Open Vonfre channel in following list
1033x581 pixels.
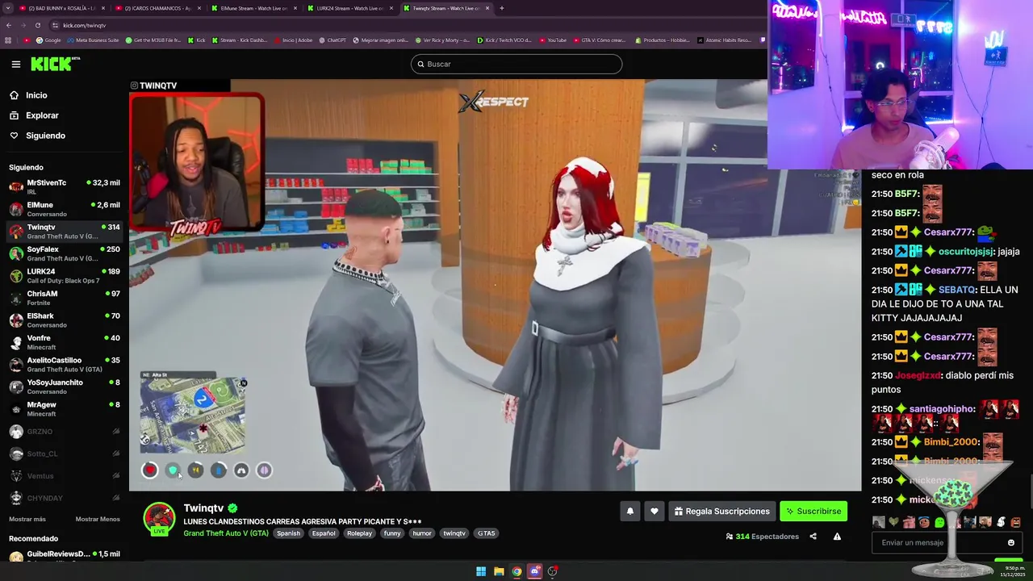point(65,342)
